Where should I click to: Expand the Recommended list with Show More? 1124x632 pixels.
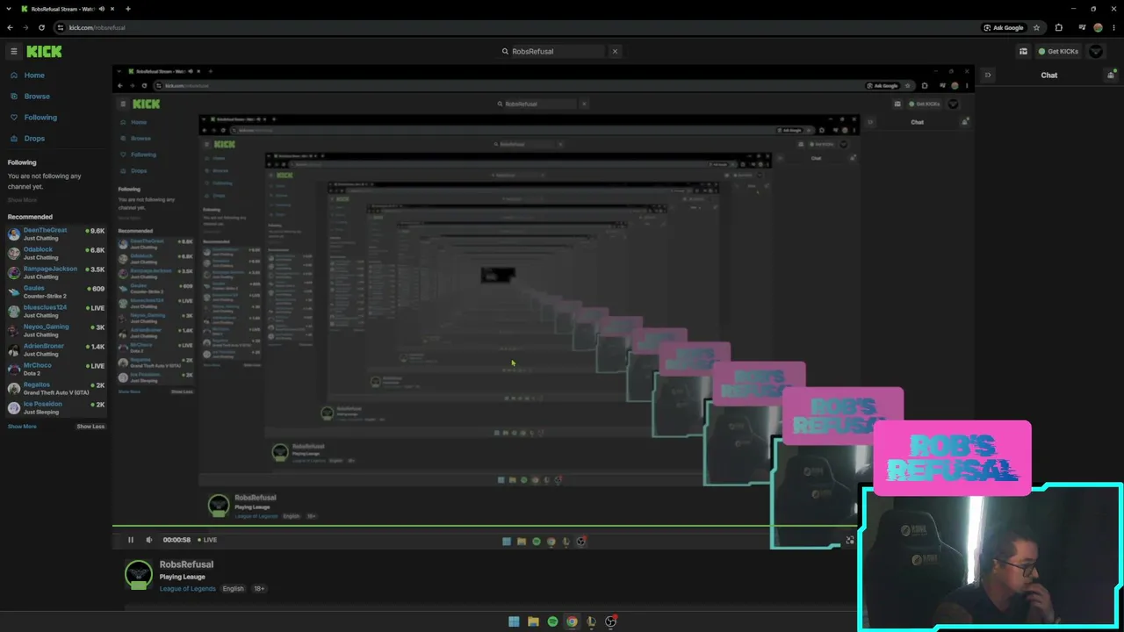(22, 427)
